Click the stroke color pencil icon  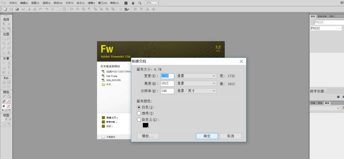click(x=4, y=101)
